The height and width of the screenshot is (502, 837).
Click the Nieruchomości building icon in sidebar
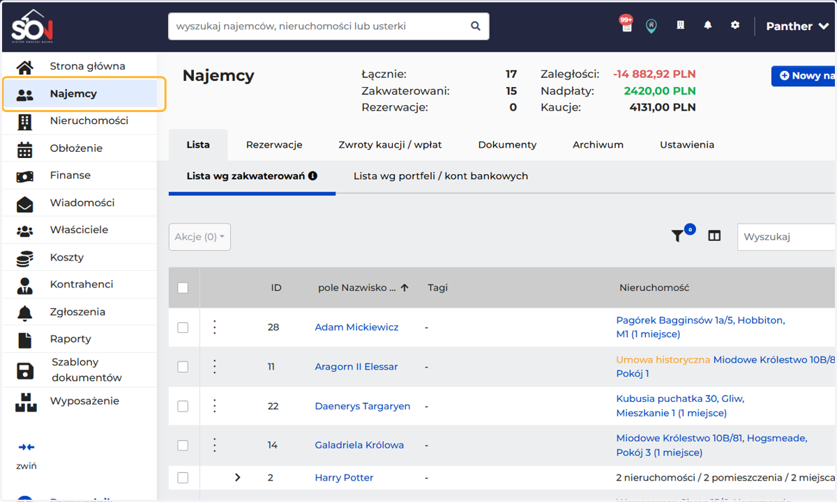click(24, 122)
